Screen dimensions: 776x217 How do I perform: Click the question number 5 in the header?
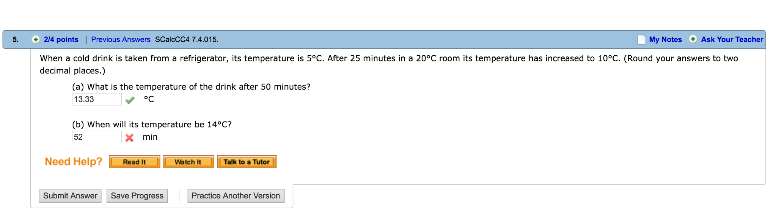pyautogui.click(x=16, y=40)
